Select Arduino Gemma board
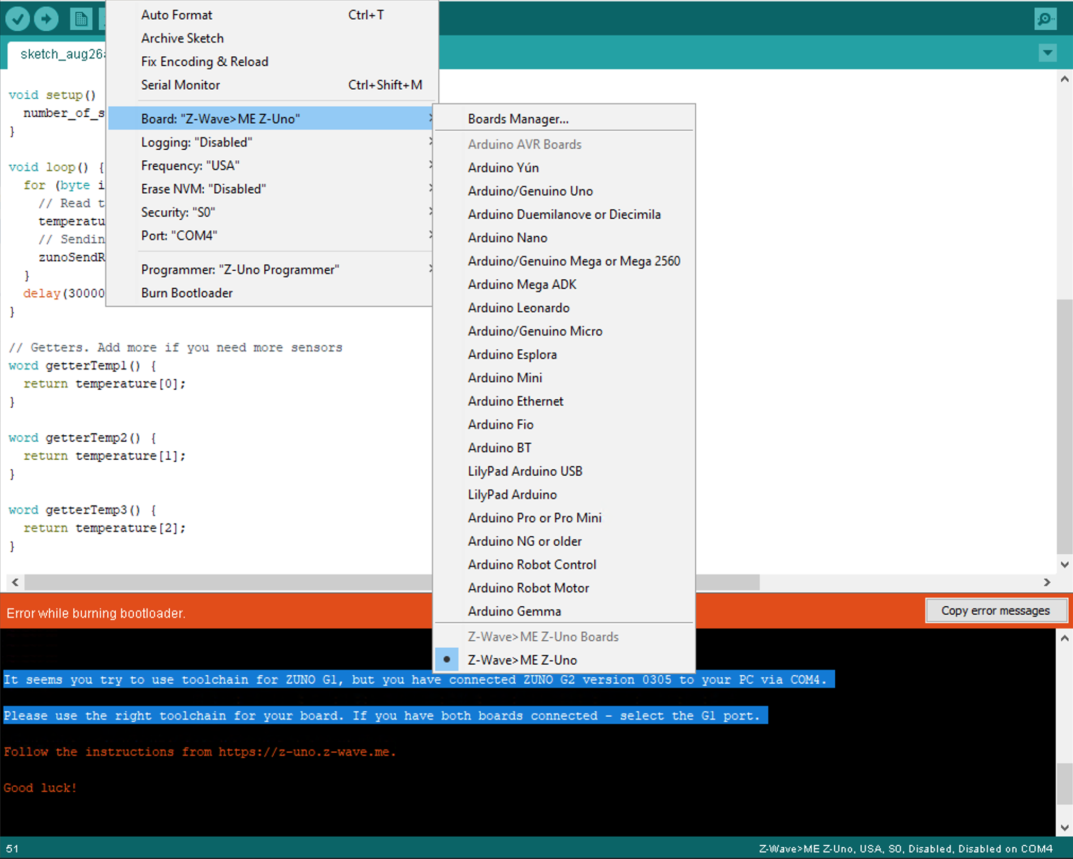 click(564, 612)
